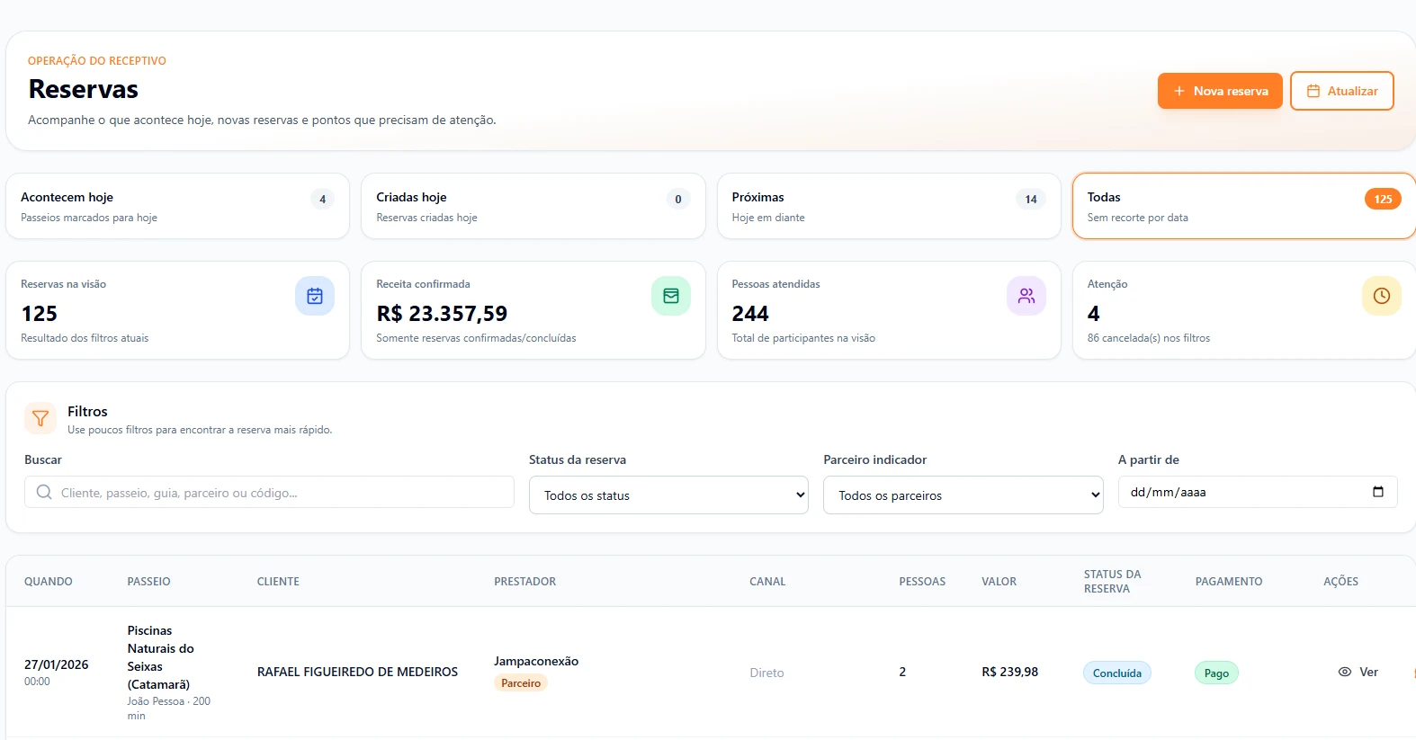Click the Jampaconexão provider name
The width and height of the screenshot is (1416, 740).
[536, 661]
